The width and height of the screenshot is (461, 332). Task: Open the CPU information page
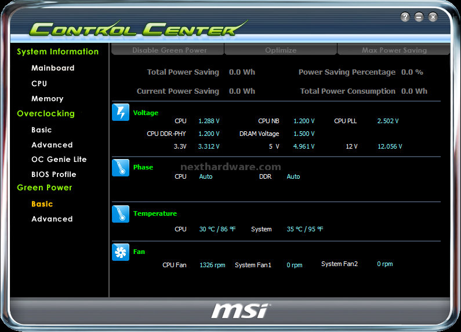tap(39, 84)
